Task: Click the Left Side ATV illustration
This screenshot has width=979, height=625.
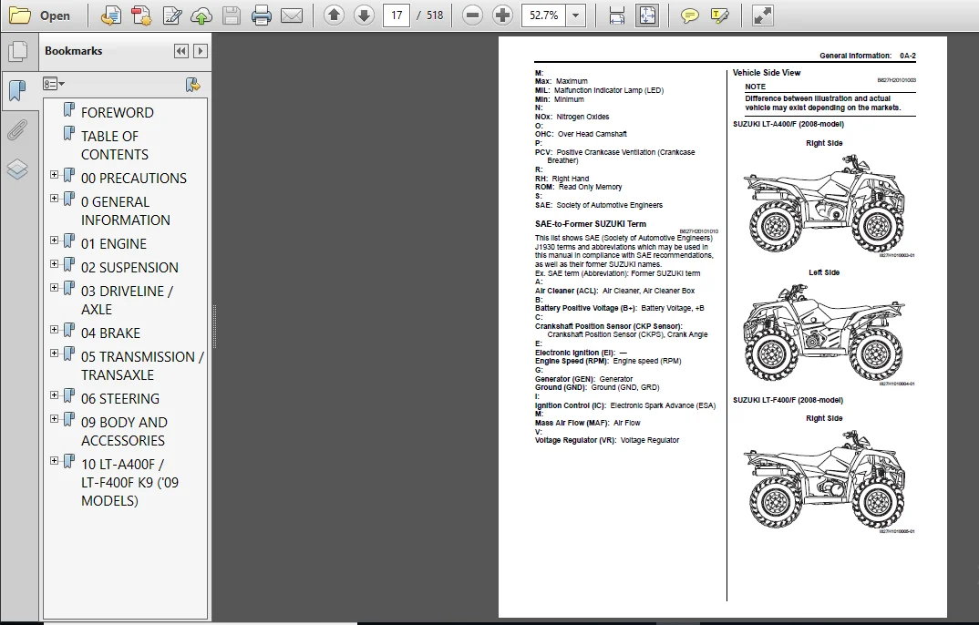Action: (824, 333)
